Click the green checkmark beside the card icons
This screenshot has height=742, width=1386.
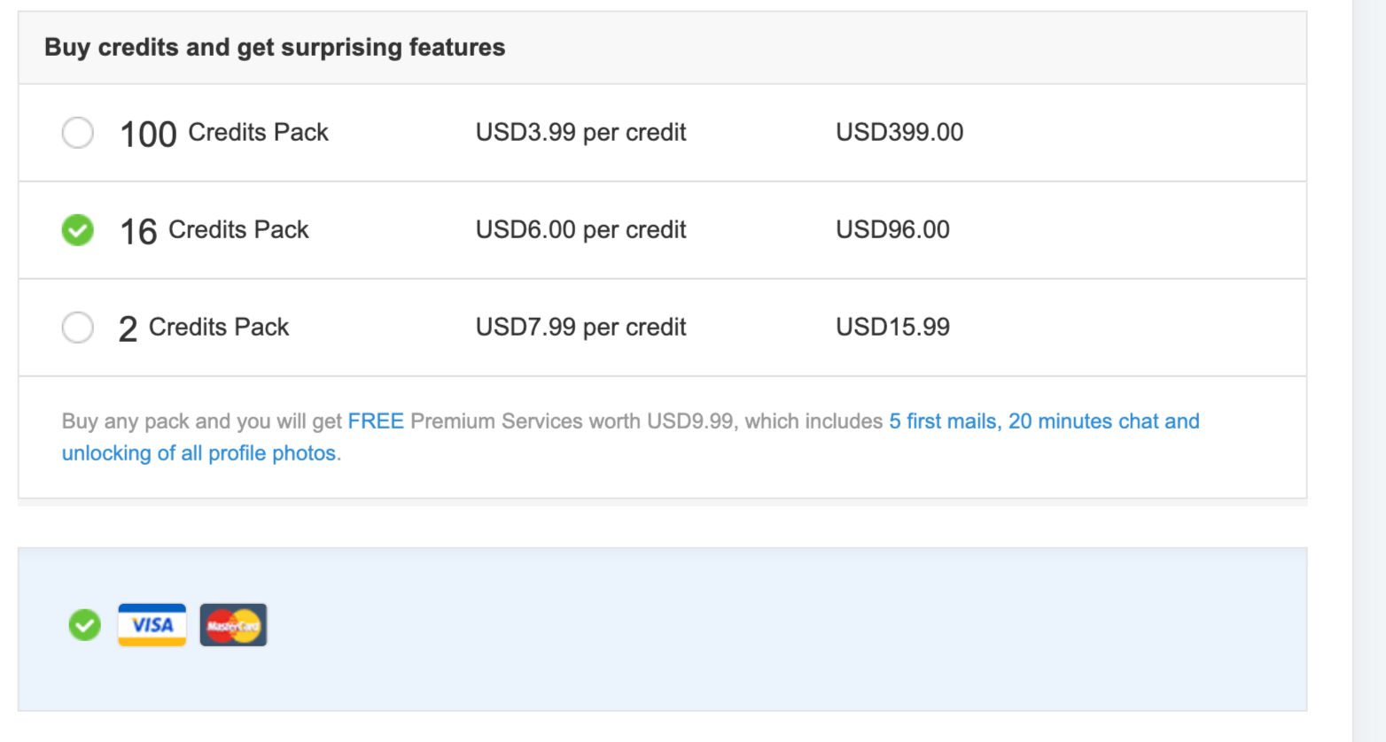(x=84, y=624)
